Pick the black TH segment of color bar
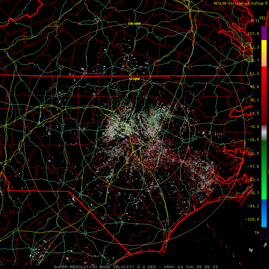269x269 pixels. (264, 233)
